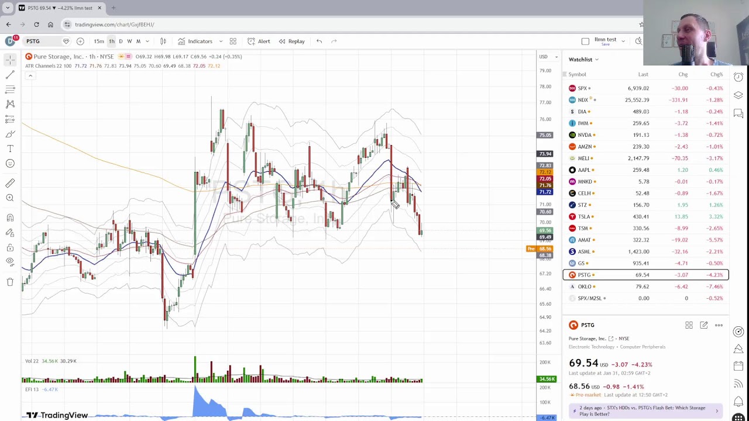Select the Text annotation tool
The image size is (749, 421).
10,149
